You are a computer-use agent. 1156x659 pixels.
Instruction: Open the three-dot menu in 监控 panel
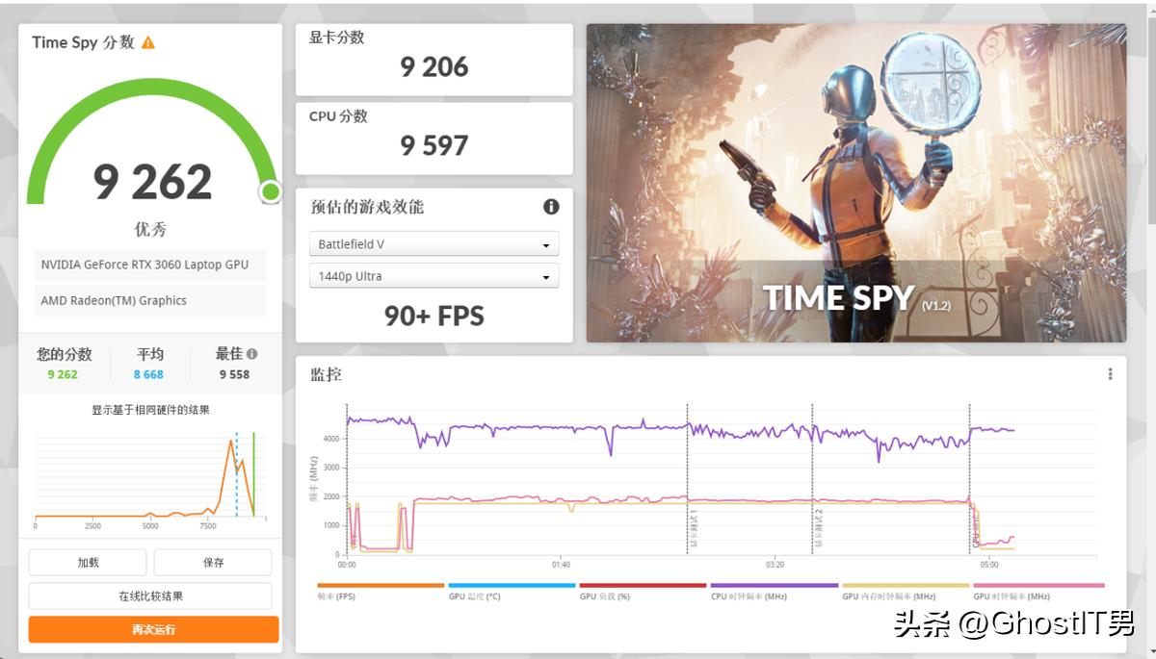click(1110, 374)
